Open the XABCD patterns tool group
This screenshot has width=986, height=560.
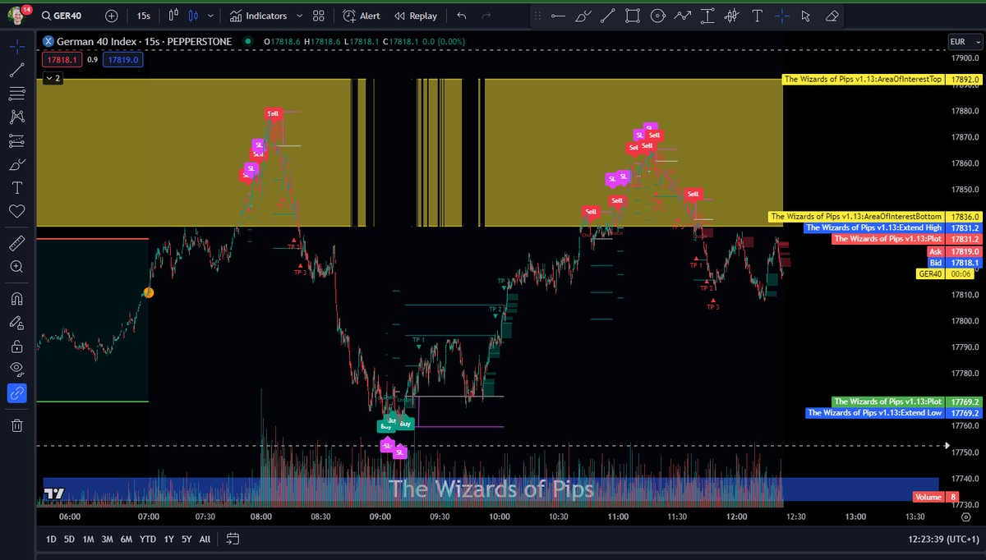[x=16, y=117]
